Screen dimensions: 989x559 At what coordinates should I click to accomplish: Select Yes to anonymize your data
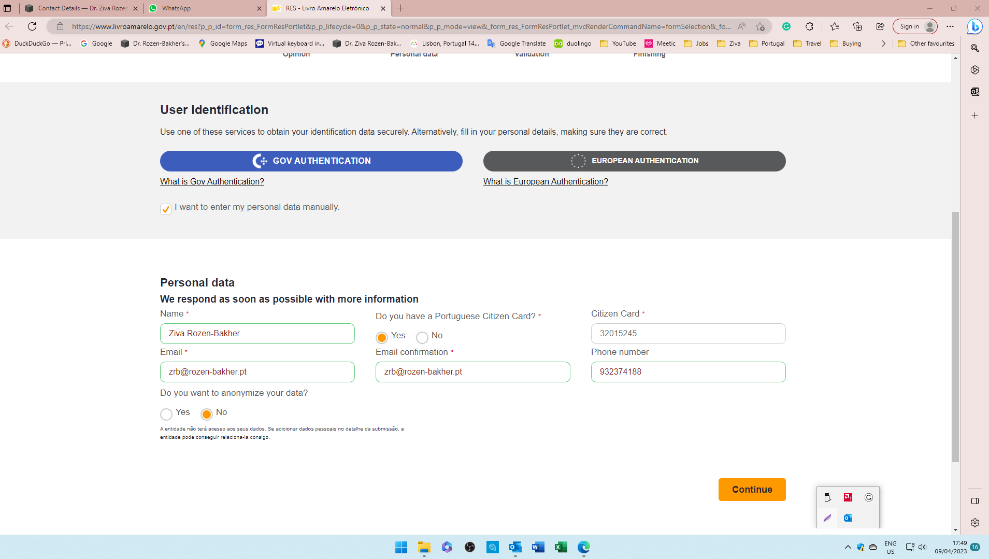[x=166, y=414]
